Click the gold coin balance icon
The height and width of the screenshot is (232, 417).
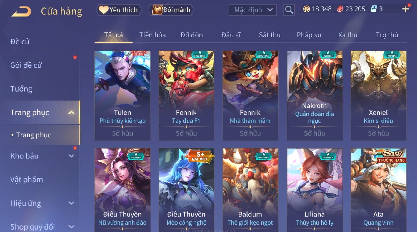[306, 9]
